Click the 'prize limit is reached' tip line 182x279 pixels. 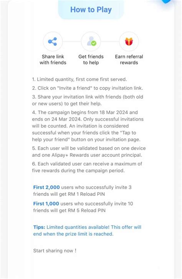73,234
